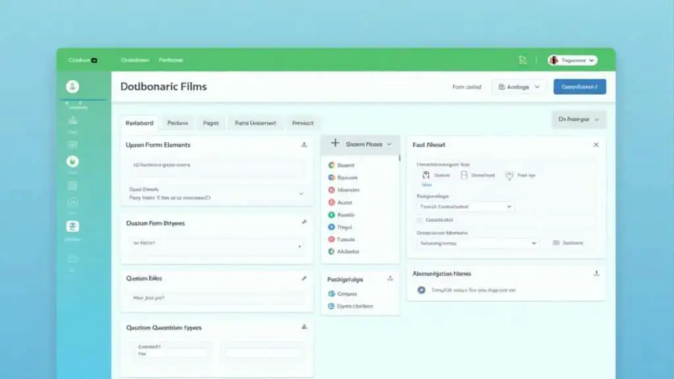Viewport: 674px width, 379px height.
Task: Open the gray dropdown below the blue button
Action: tap(578, 120)
